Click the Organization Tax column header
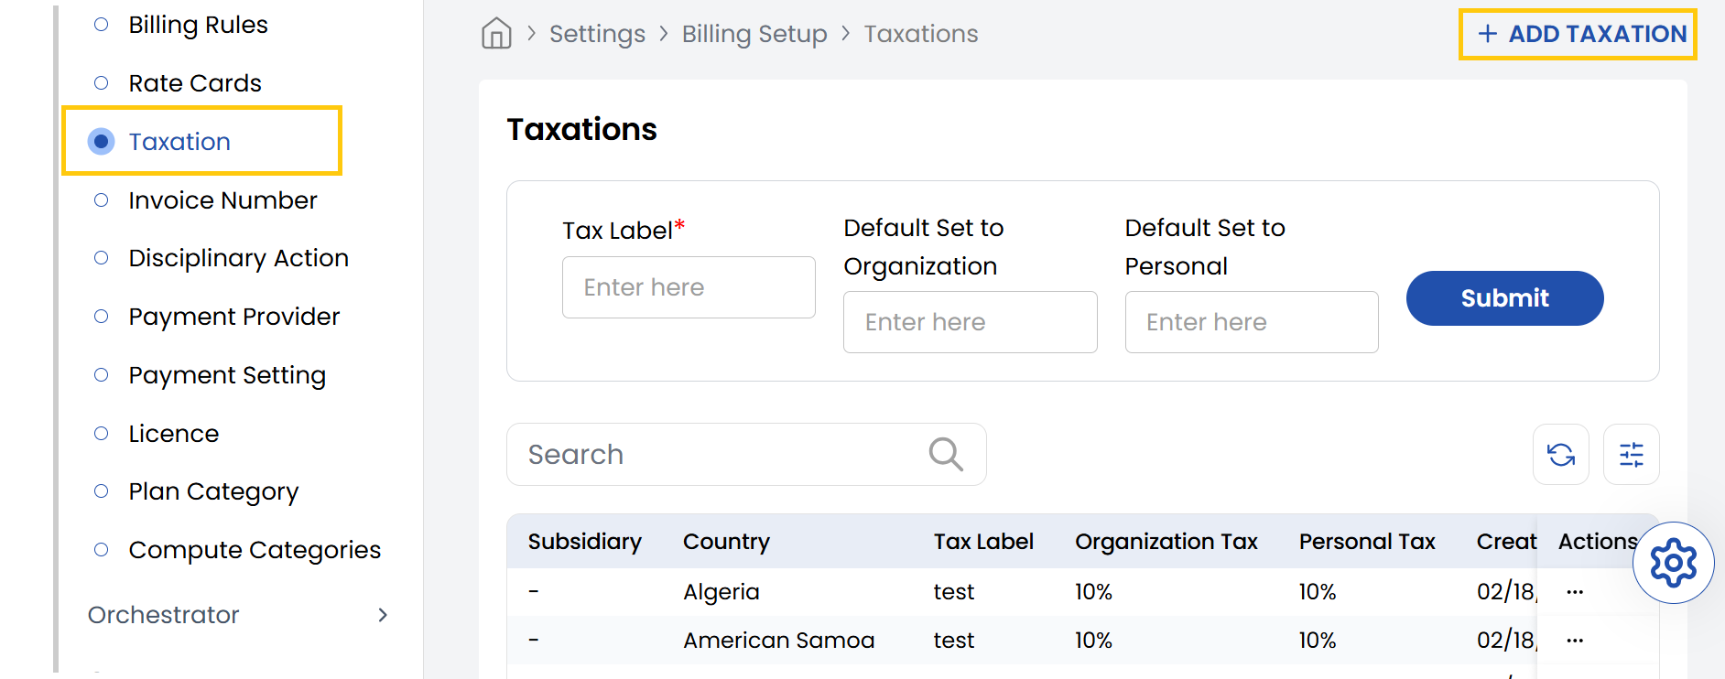This screenshot has width=1725, height=679. pos(1166,542)
